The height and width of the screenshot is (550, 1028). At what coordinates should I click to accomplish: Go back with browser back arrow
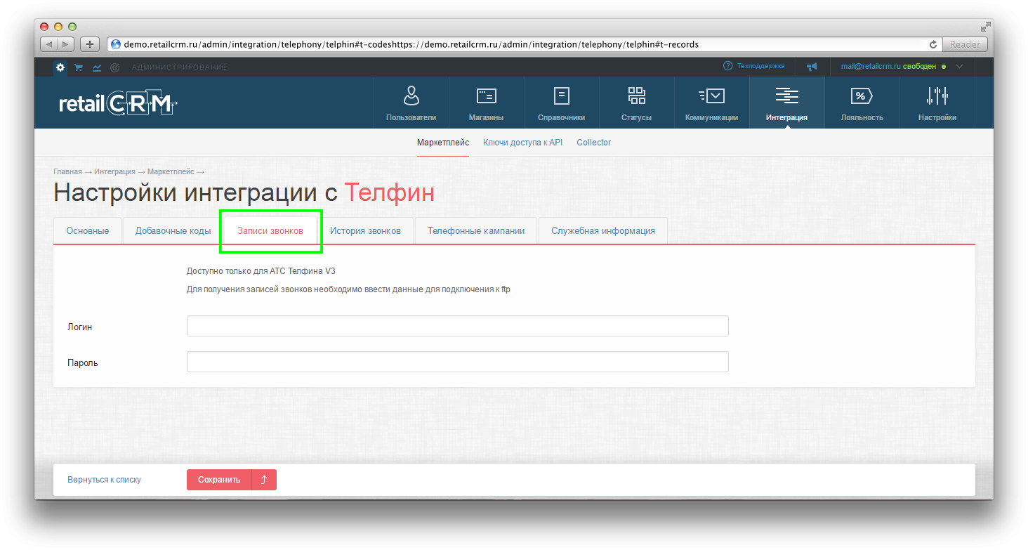[48, 44]
